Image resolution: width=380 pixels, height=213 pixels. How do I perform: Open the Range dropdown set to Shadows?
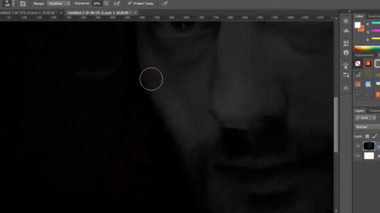click(59, 4)
